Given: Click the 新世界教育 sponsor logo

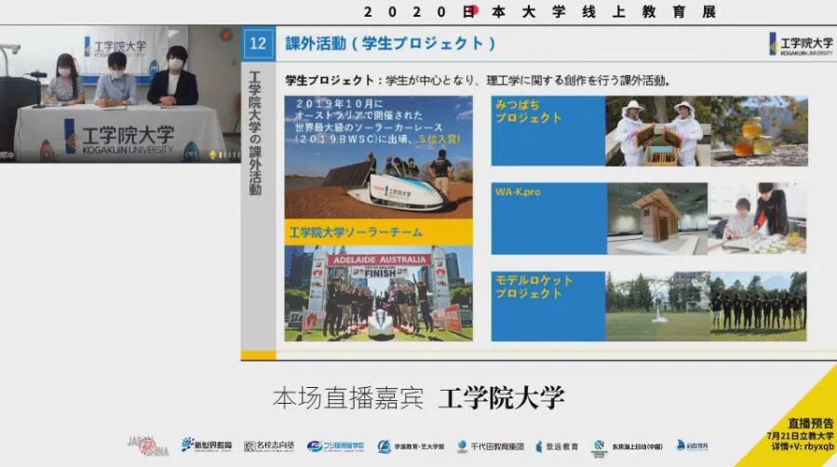Looking at the screenshot, I should click(x=207, y=445).
